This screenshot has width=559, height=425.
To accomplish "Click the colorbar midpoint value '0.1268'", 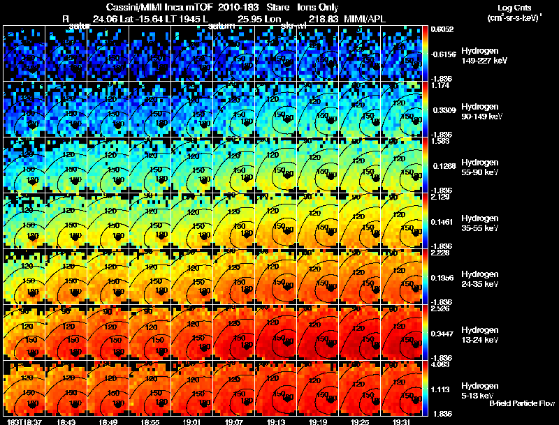I will pos(443,166).
